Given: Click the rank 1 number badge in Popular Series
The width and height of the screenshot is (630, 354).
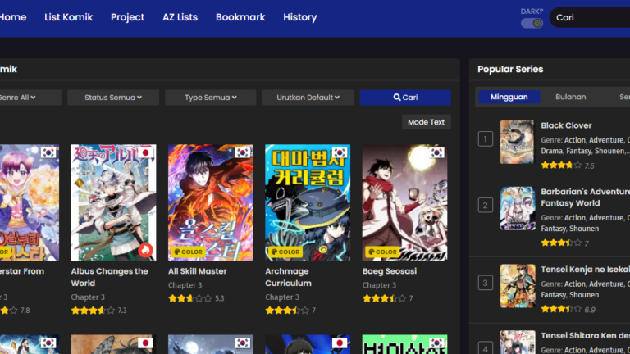Looking at the screenshot, I should 486,139.
